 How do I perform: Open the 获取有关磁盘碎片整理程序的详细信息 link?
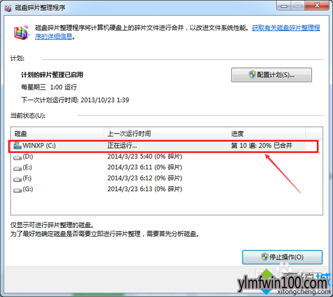[x=286, y=28]
